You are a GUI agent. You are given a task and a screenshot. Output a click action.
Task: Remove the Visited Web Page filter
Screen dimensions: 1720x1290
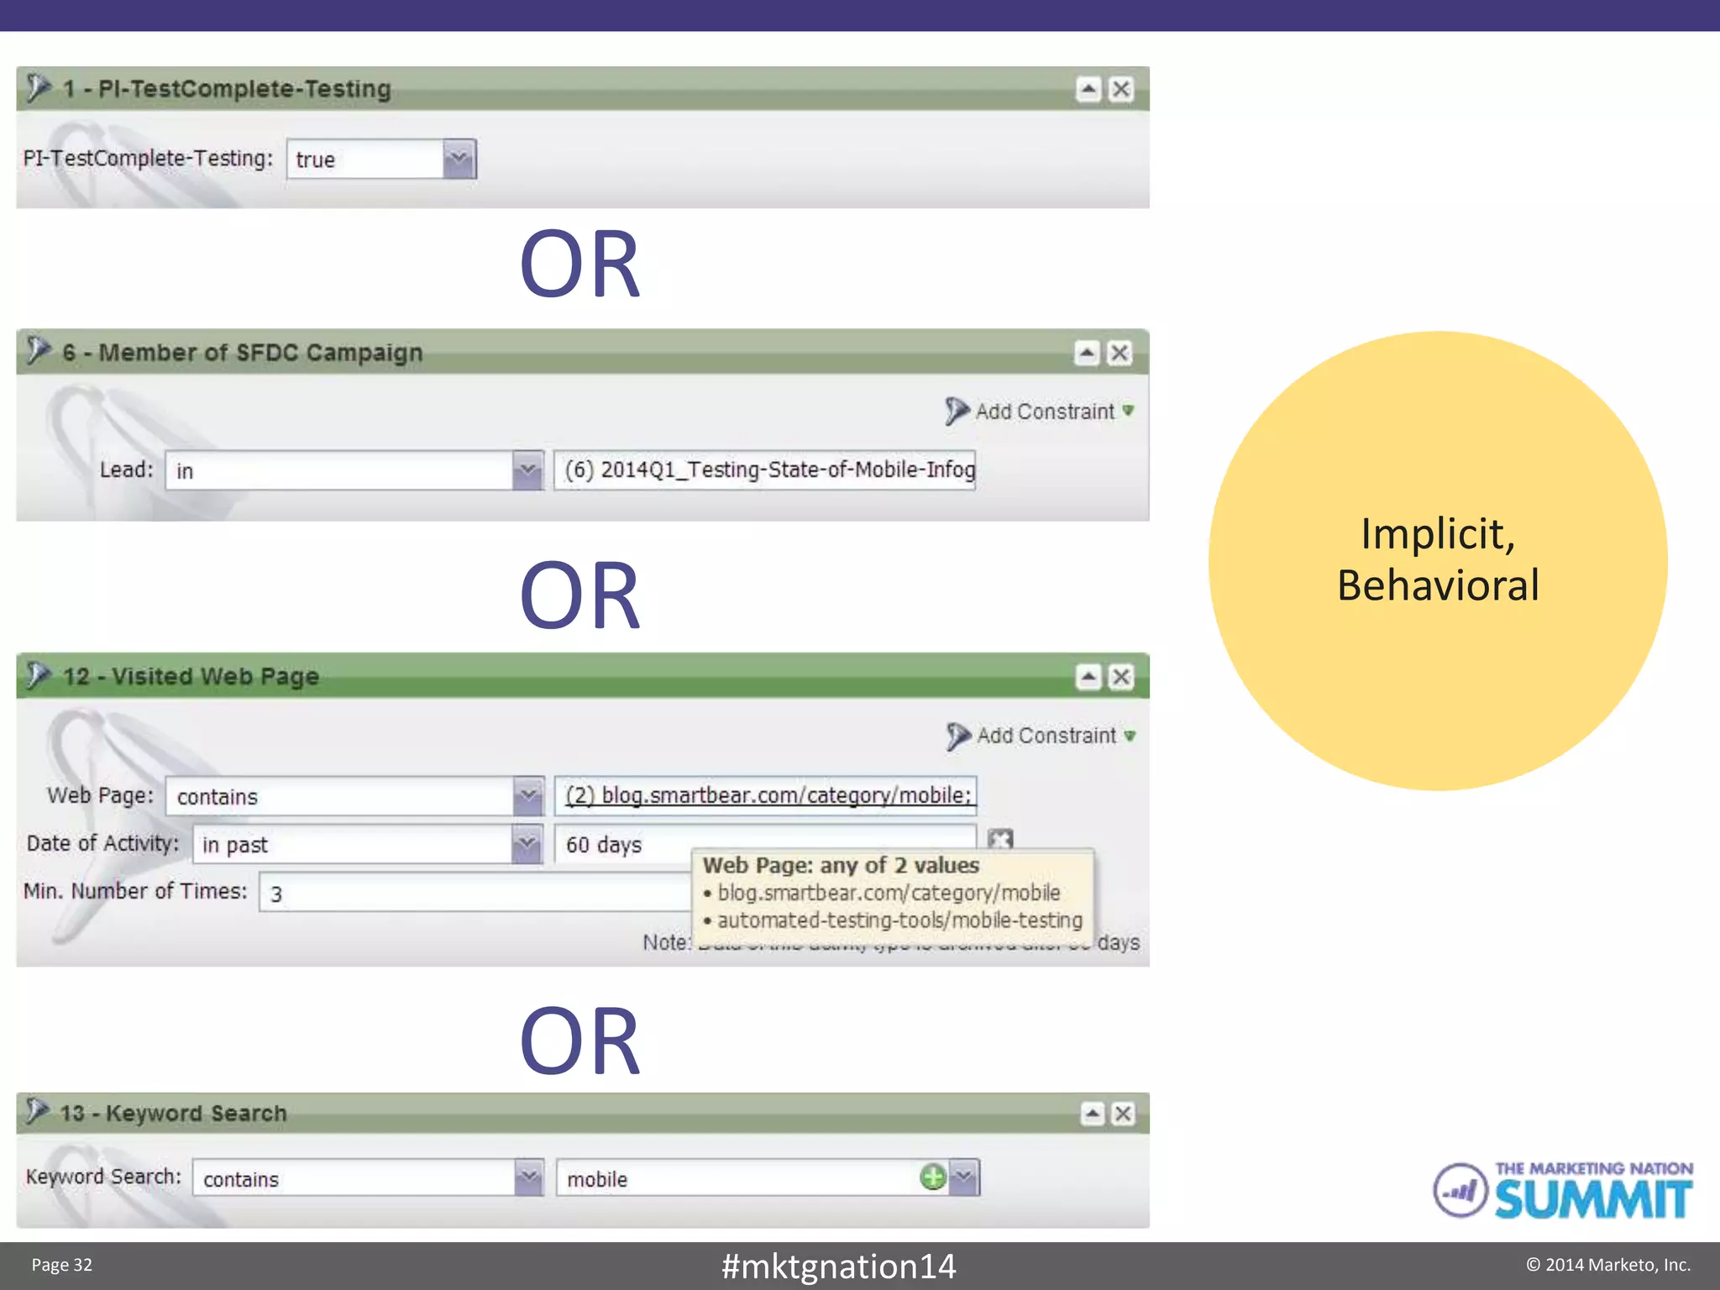[1121, 677]
